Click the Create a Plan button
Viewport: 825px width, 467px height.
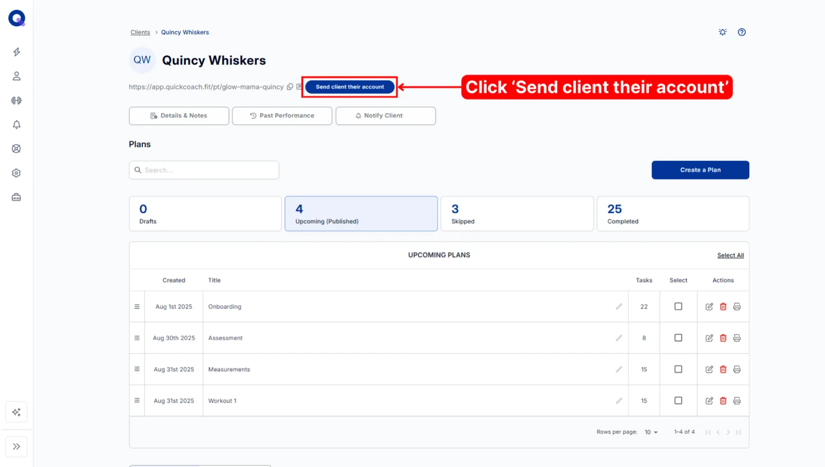pyautogui.click(x=700, y=170)
